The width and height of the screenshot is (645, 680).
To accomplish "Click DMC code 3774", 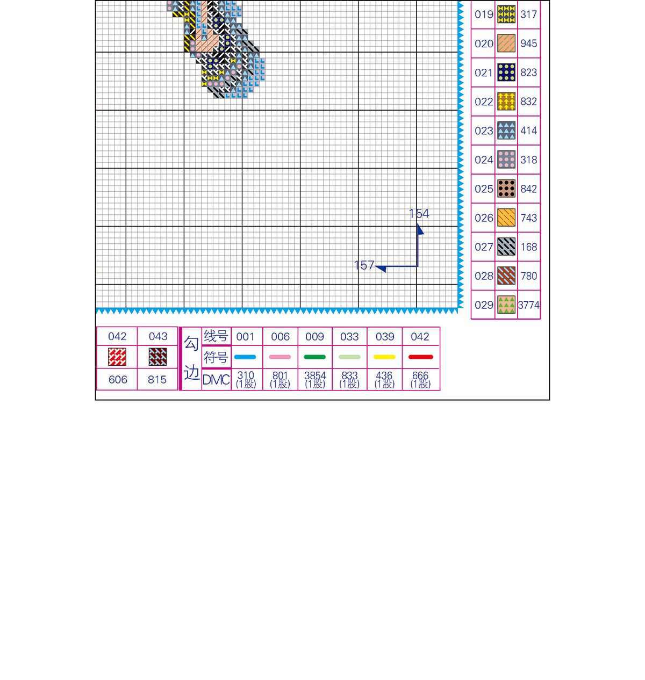I will (529, 305).
